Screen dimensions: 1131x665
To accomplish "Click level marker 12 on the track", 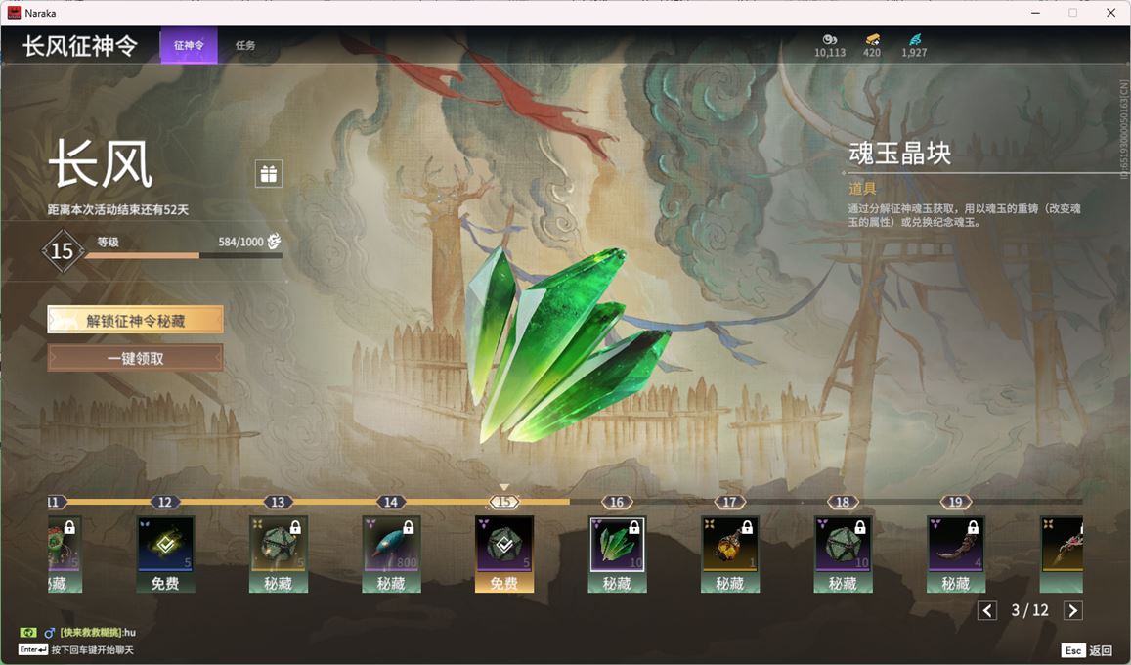I will tap(165, 502).
